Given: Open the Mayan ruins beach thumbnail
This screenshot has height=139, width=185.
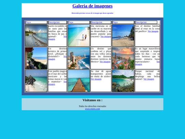Looking at the screenshot, I should pos(36,81).
